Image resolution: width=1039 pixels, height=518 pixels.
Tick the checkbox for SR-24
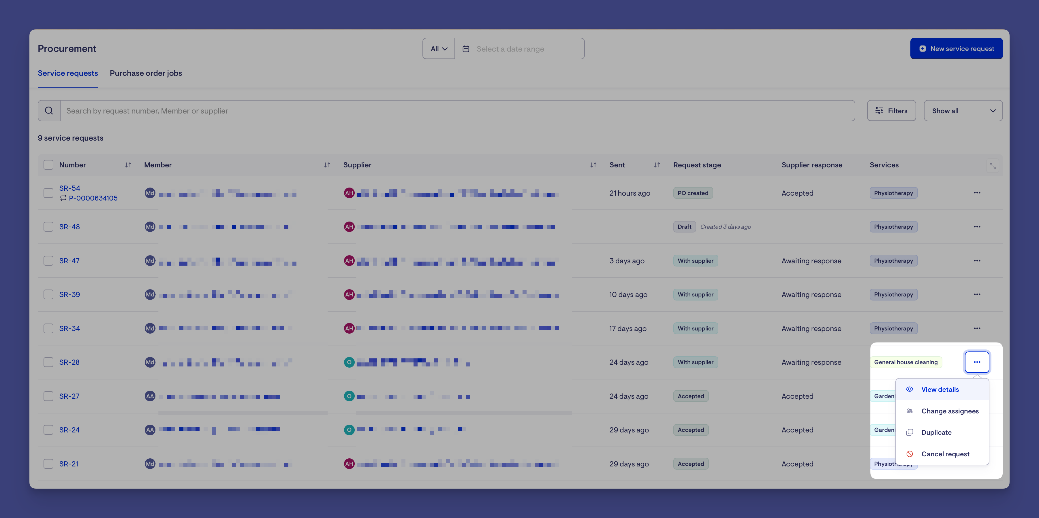pyautogui.click(x=48, y=430)
